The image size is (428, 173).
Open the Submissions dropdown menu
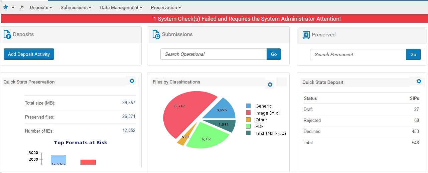76,7
